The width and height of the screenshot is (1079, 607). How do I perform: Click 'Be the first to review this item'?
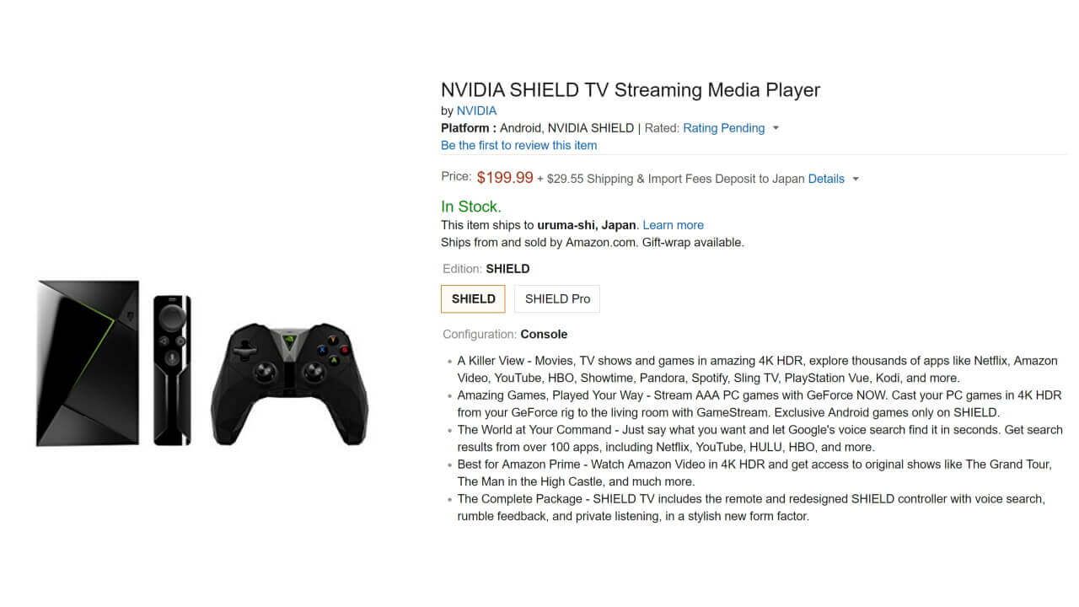click(518, 145)
